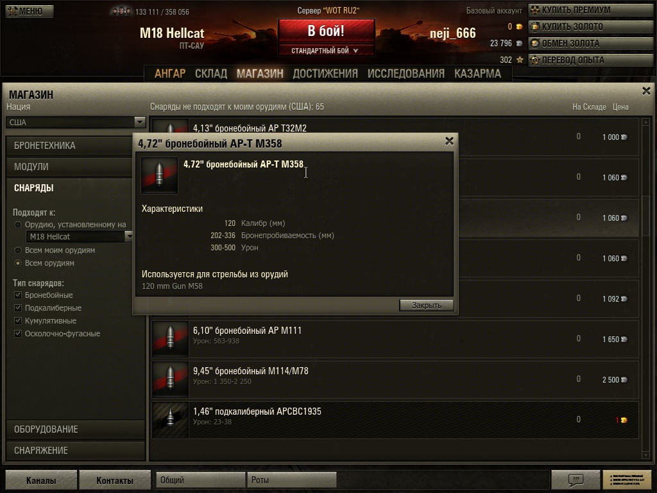657x493 pixels.
Task: Click the M111 armor-piercing shell icon
Action: tap(170, 339)
